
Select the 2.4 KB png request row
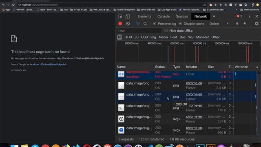tap(186, 85)
